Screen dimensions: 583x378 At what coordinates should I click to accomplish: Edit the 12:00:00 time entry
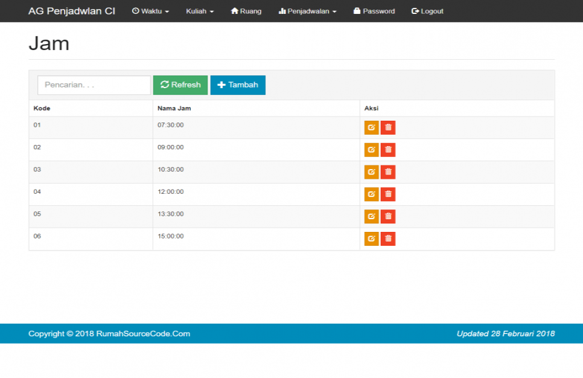[371, 194]
